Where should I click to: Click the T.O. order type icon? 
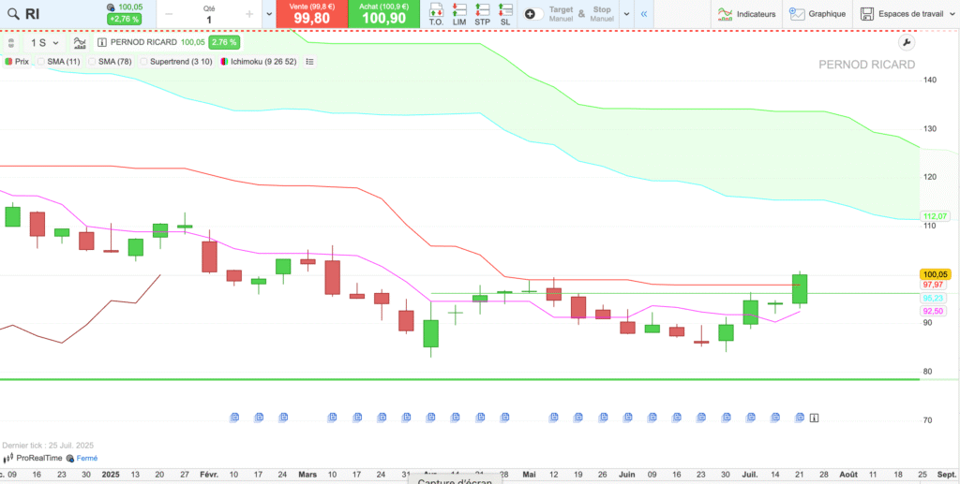pos(436,14)
